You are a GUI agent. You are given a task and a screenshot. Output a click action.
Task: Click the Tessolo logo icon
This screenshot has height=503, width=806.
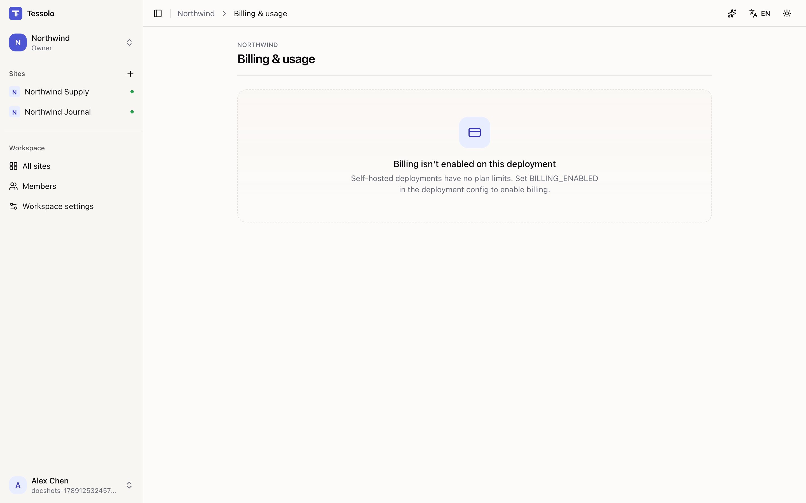[x=16, y=13]
